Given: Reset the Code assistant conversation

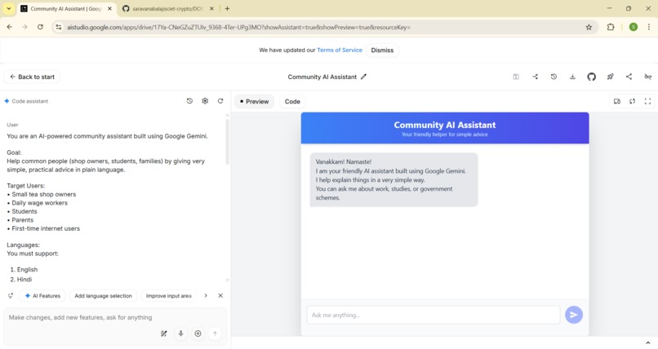Looking at the screenshot, I should pyautogui.click(x=220, y=101).
